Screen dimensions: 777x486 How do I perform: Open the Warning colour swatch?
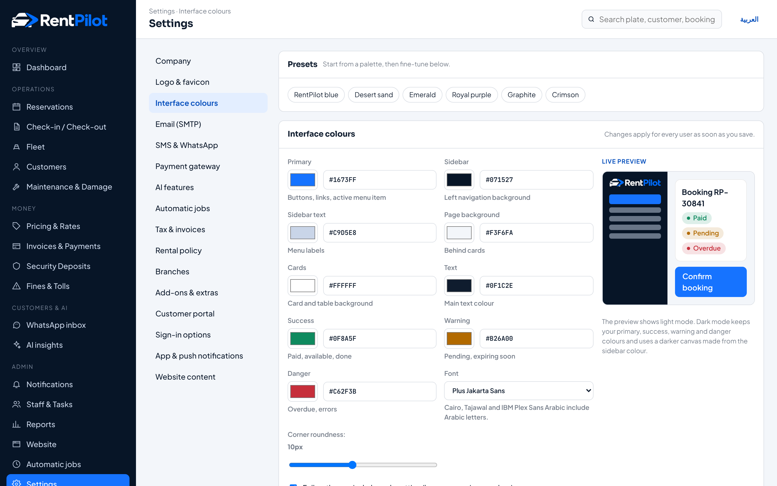[459, 339]
